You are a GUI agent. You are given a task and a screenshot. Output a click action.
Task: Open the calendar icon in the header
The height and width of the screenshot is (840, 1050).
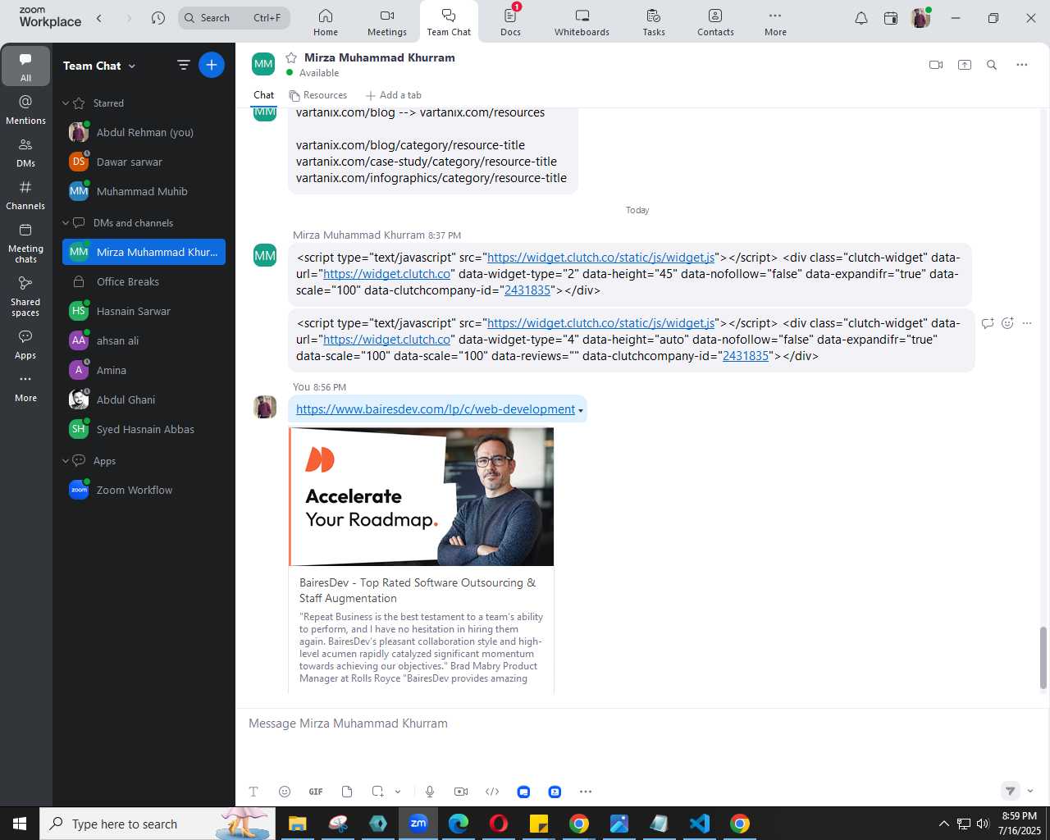click(891, 18)
